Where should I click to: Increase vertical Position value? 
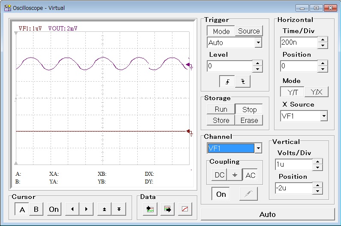tap(318, 185)
